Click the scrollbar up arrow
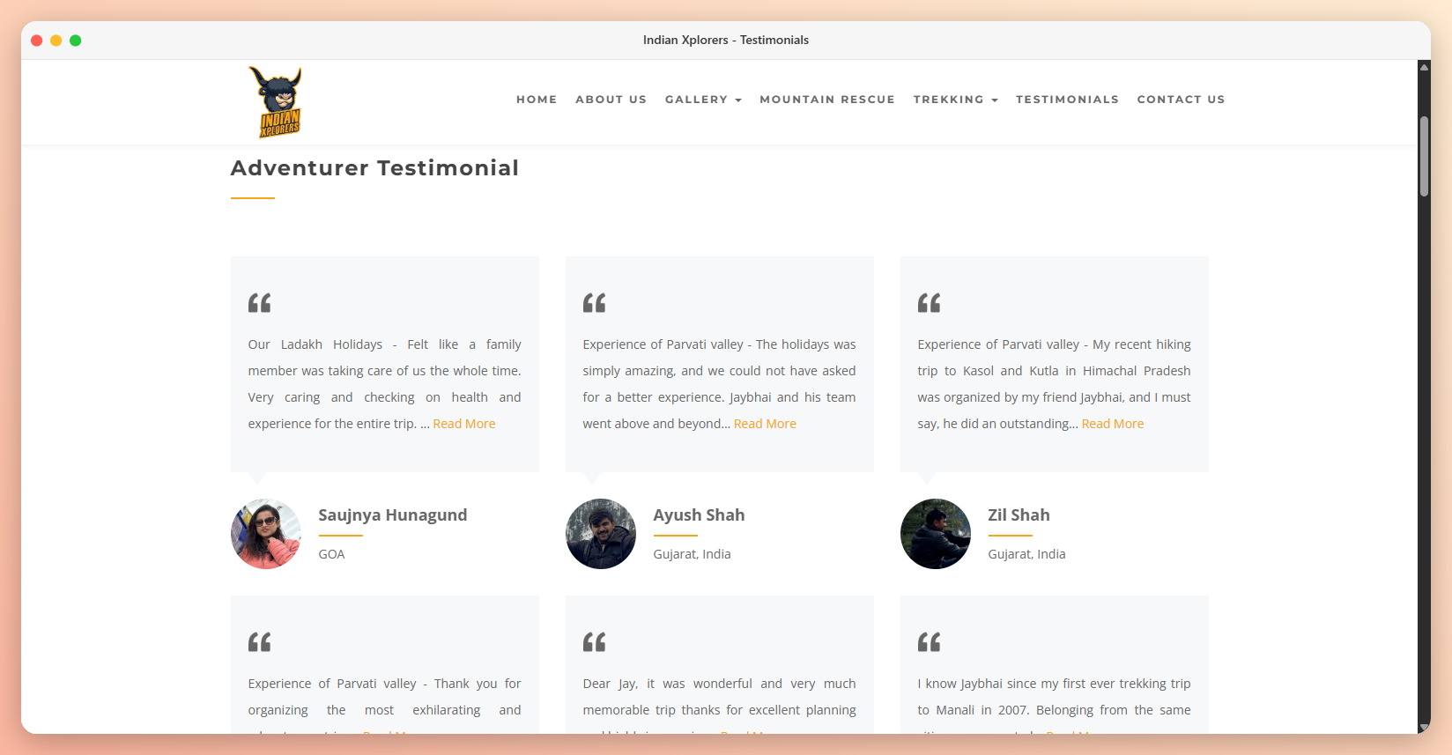 click(1424, 67)
